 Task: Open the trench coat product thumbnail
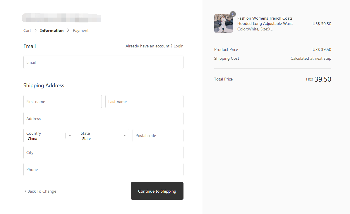click(223, 24)
